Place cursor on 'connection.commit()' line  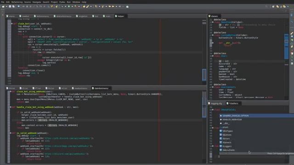click(39, 65)
